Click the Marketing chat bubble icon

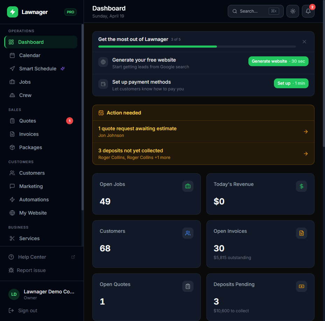12,186
